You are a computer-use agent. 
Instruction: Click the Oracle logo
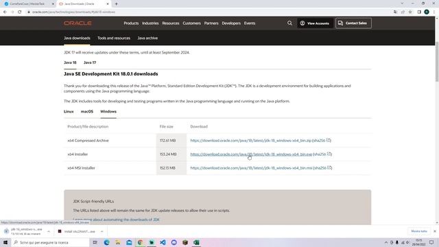78,23
